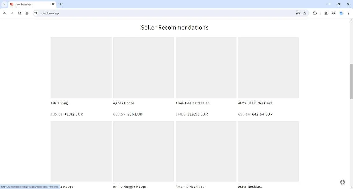Click the Alma Heart Bracelet product image
This screenshot has height=189, width=353.
point(206,68)
